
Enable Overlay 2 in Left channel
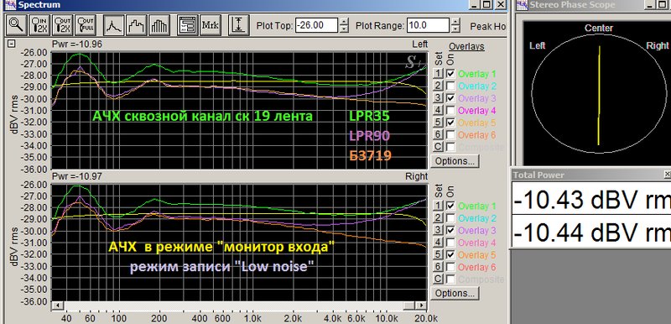[450, 86]
